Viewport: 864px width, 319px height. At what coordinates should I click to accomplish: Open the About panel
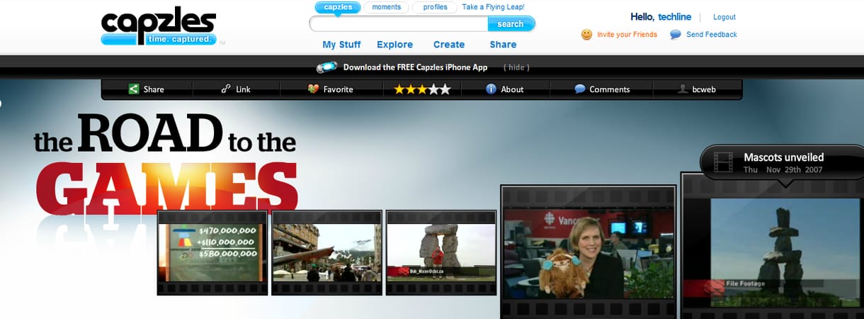coord(505,89)
